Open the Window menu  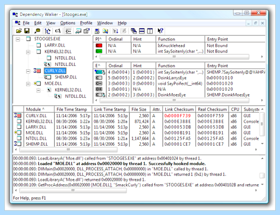(x=105, y=23)
